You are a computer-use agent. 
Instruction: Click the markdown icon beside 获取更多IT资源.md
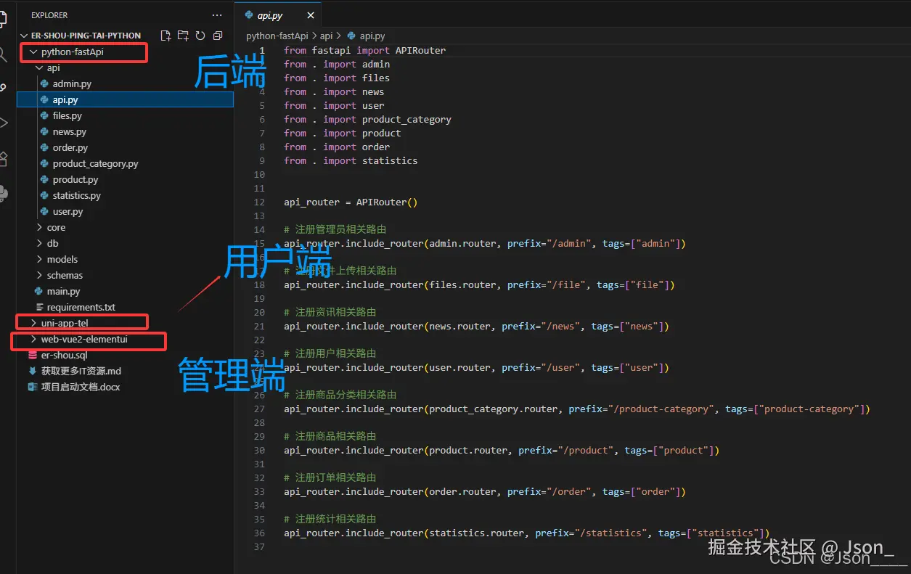(33, 371)
